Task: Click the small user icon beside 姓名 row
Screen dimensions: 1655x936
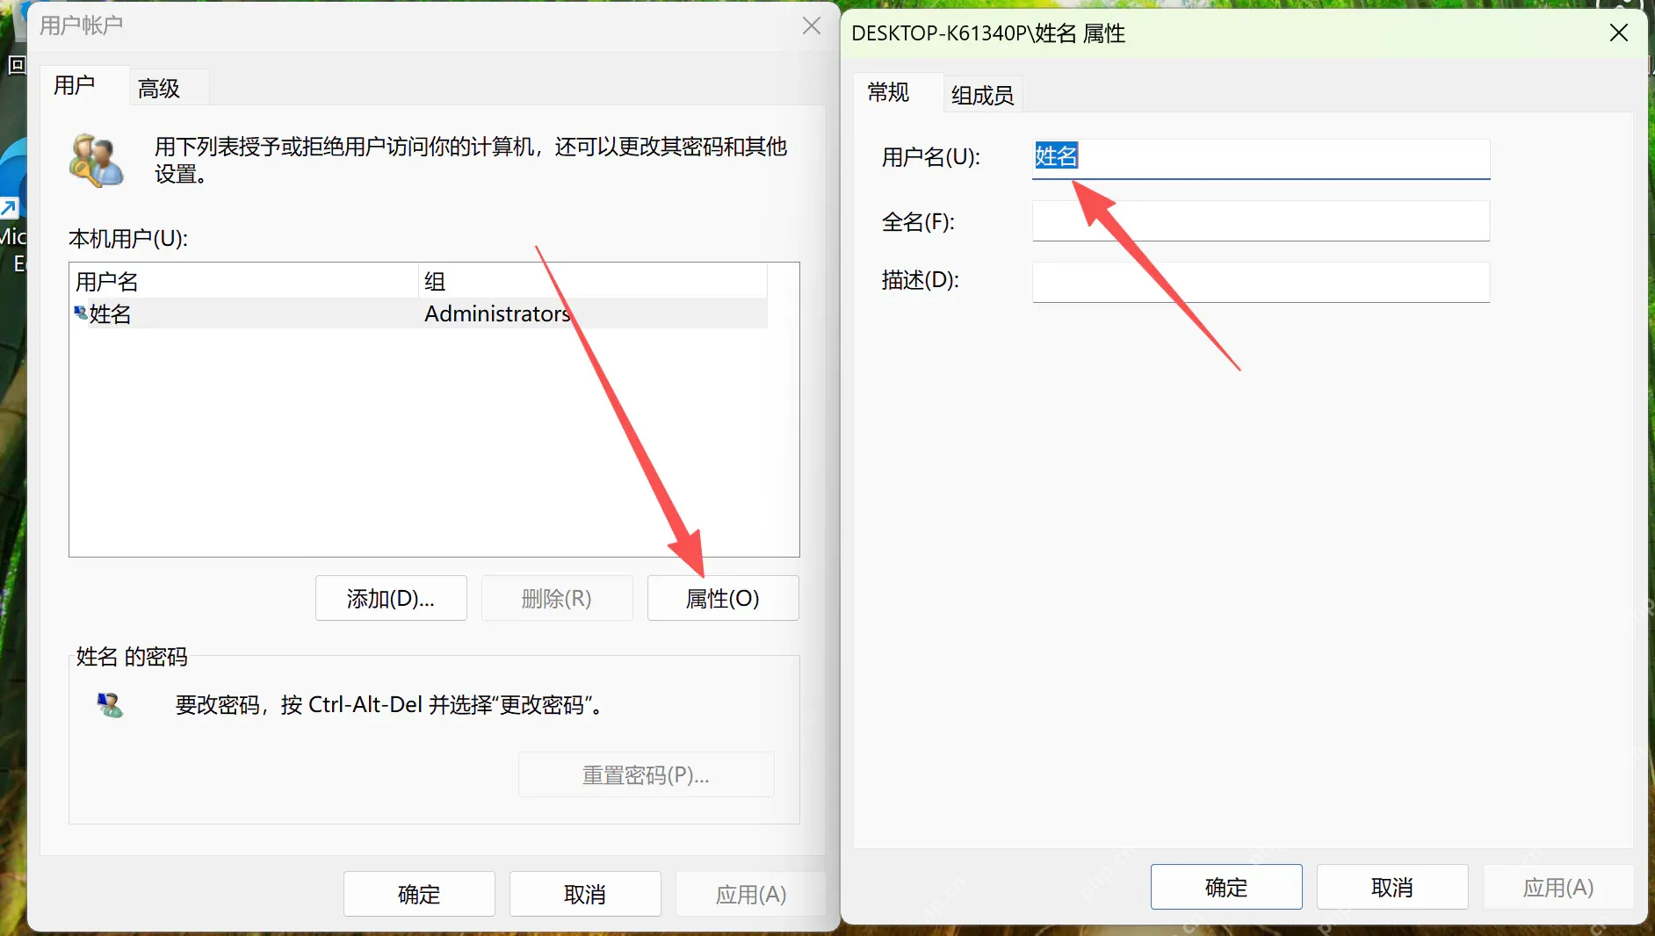Action: pos(81,313)
